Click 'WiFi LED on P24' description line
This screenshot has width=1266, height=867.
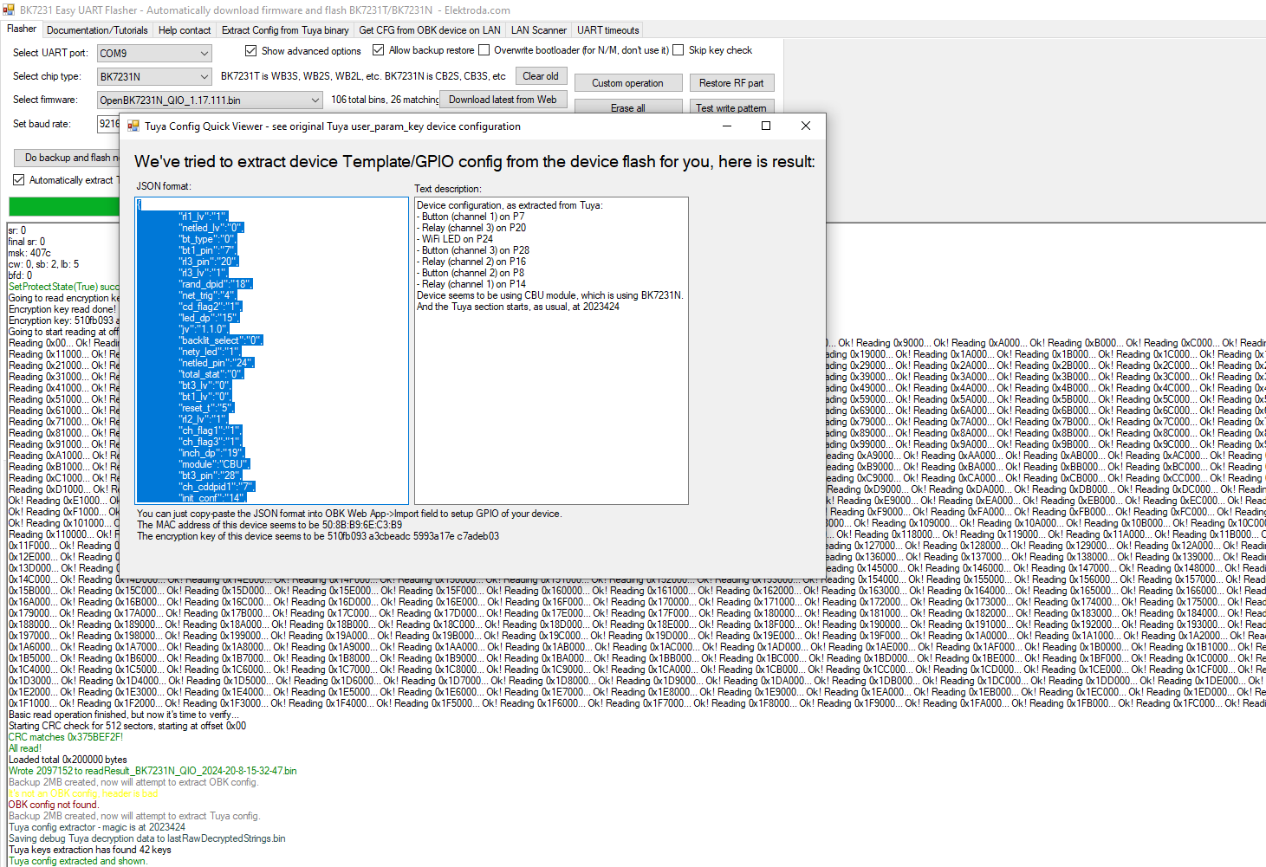(x=455, y=239)
